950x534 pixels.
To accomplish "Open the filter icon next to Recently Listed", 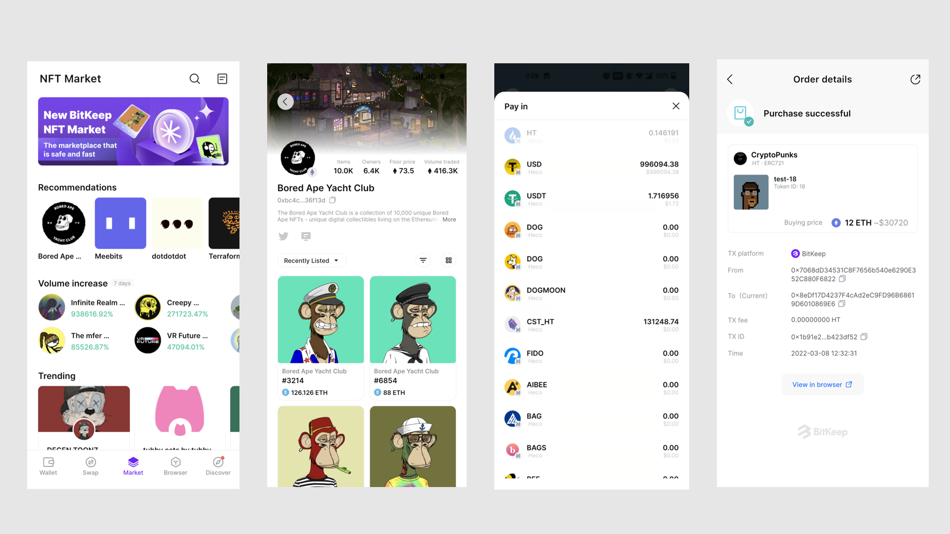I will coord(423,261).
